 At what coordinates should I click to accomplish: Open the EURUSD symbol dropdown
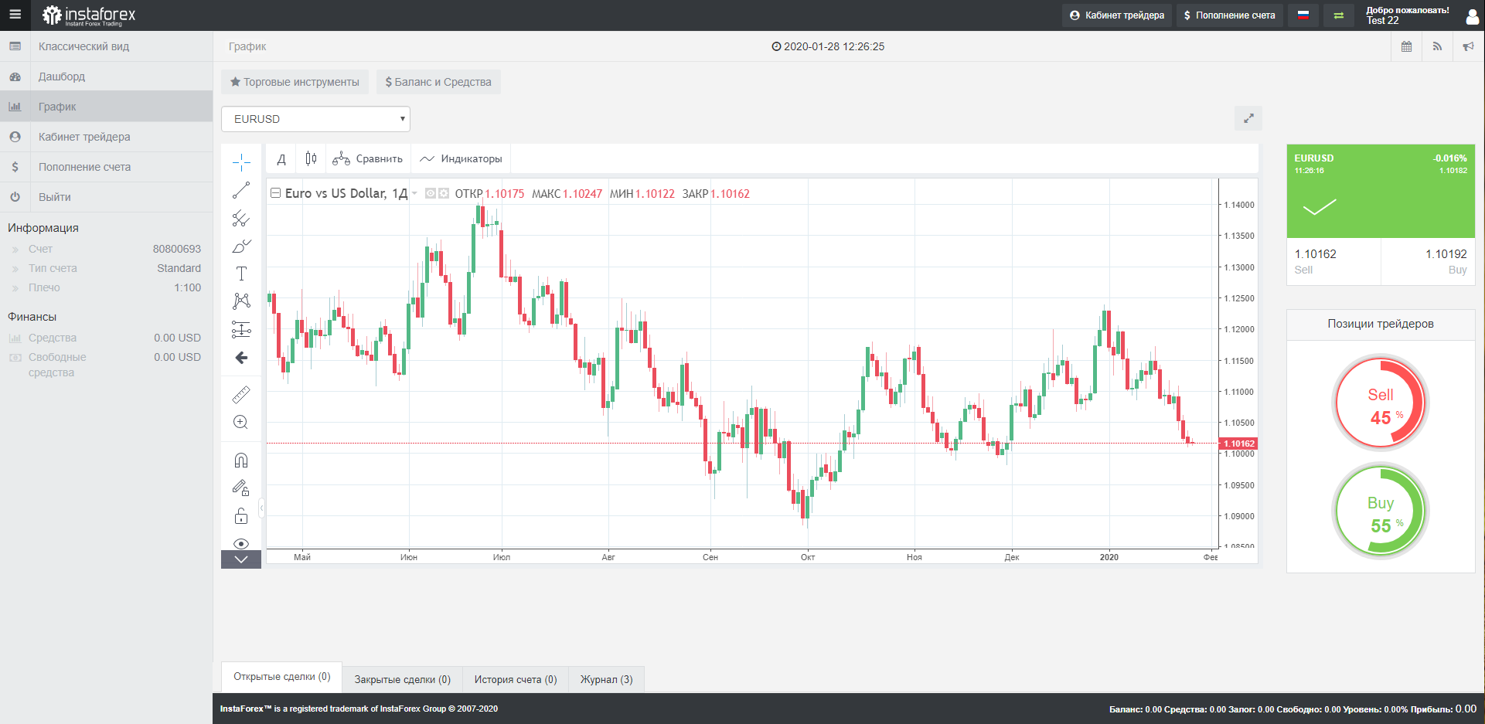pos(315,118)
